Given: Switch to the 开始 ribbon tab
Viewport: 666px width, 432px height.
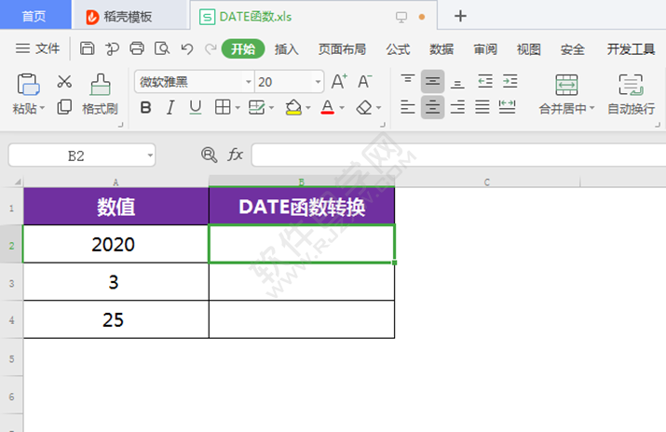Looking at the screenshot, I should [x=243, y=48].
